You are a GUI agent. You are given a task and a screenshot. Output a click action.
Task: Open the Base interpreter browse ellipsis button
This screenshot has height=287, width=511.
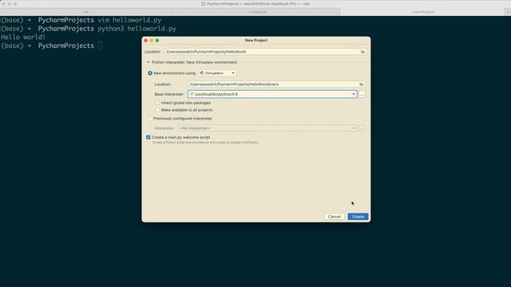(x=362, y=94)
